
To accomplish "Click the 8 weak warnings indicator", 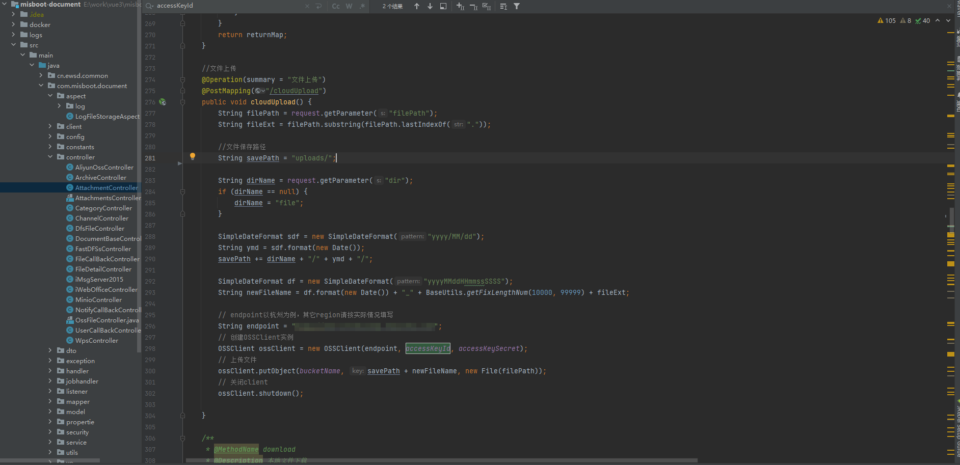I will [x=905, y=21].
